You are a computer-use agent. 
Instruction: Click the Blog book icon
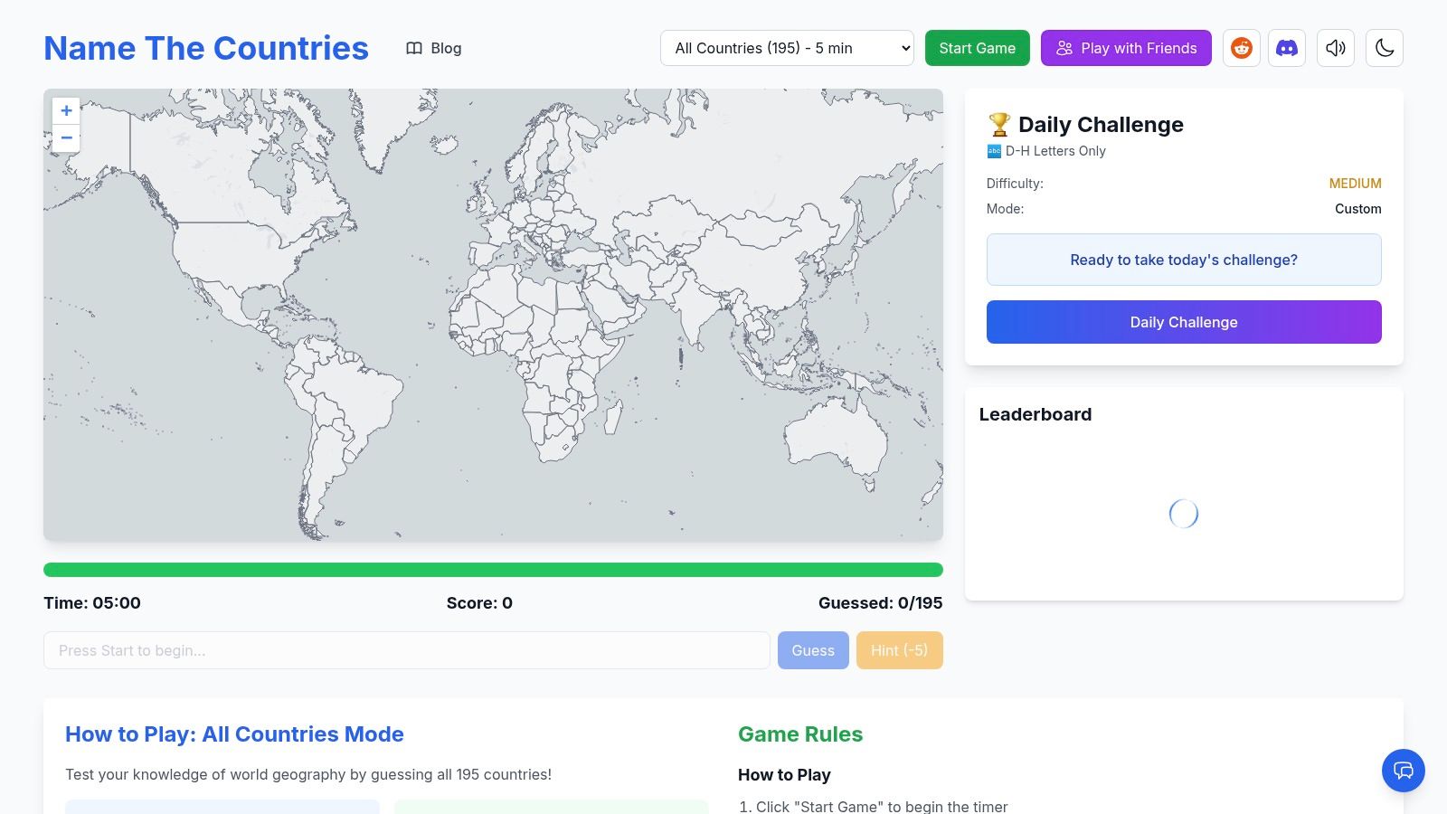pyautogui.click(x=414, y=48)
